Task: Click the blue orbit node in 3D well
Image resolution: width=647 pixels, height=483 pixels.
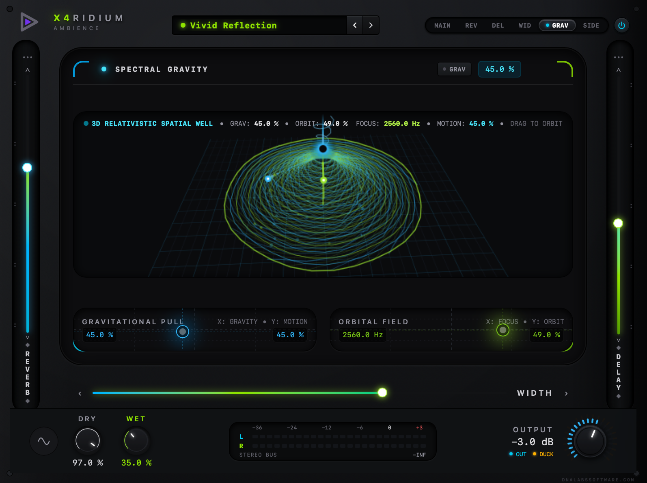Action: [268, 179]
